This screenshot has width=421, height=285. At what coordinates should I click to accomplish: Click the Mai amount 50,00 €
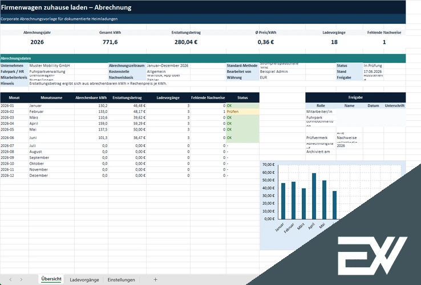[127, 129]
